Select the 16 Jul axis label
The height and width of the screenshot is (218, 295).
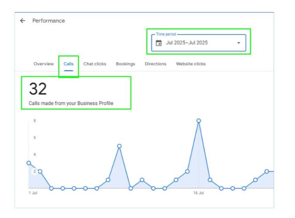coord(198,193)
